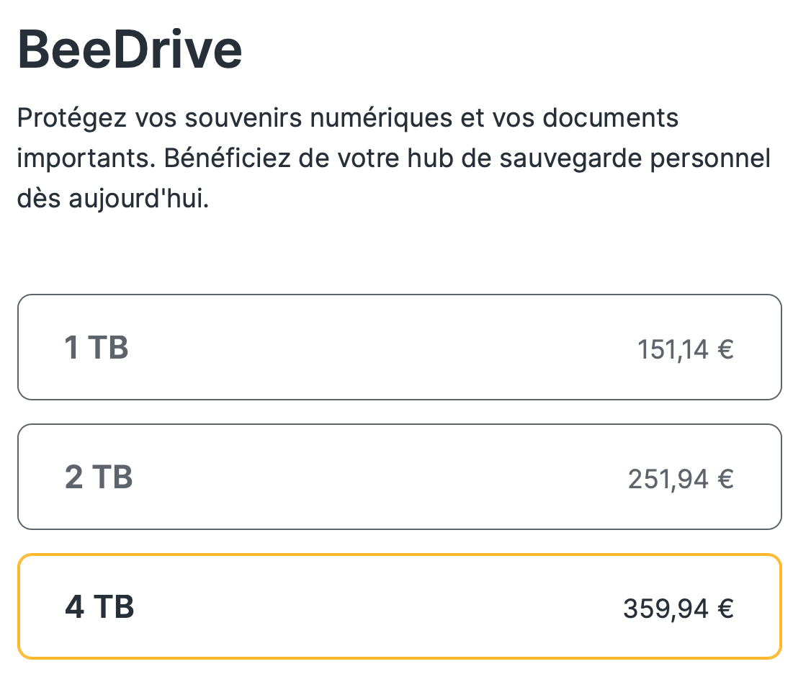811x687 pixels.
Task: Click the BeeDrive heading
Action: (130, 50)
